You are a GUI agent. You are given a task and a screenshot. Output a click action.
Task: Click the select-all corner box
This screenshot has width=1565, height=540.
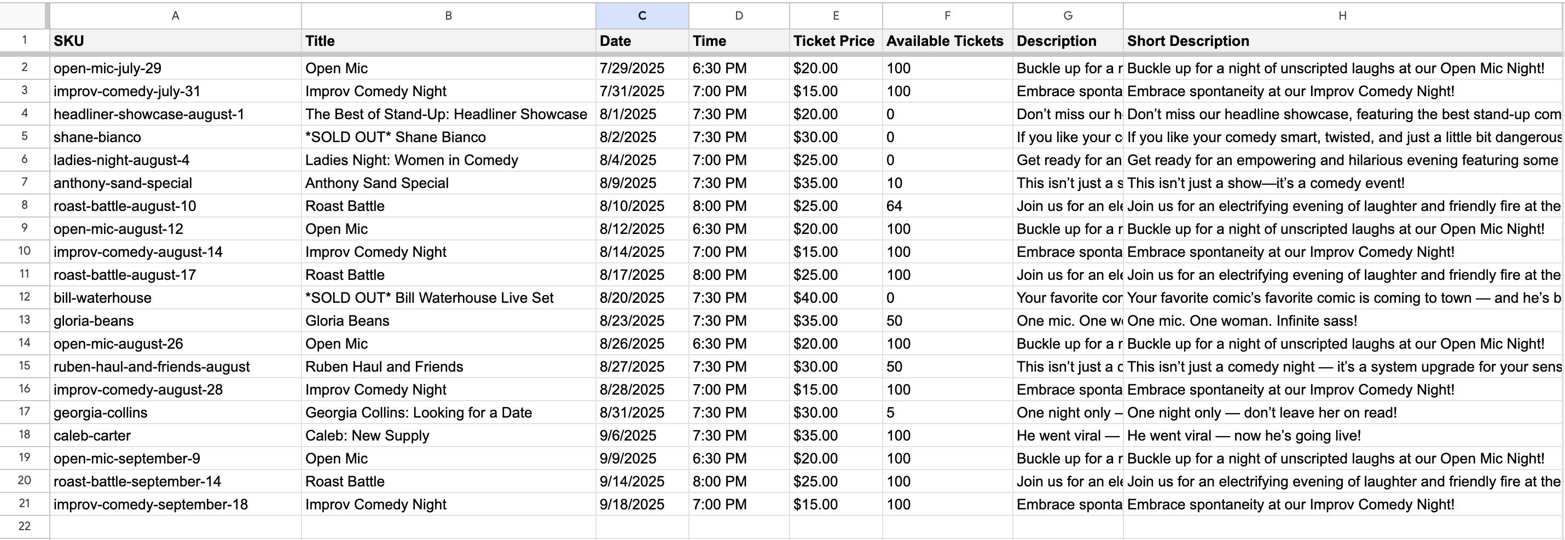[x=24, y=16]
